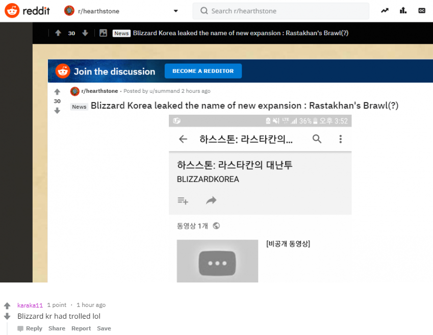Downvote the post in the black header bar
Screen dimensions: 433x335
pyautogui.click(x=85, y=33)
